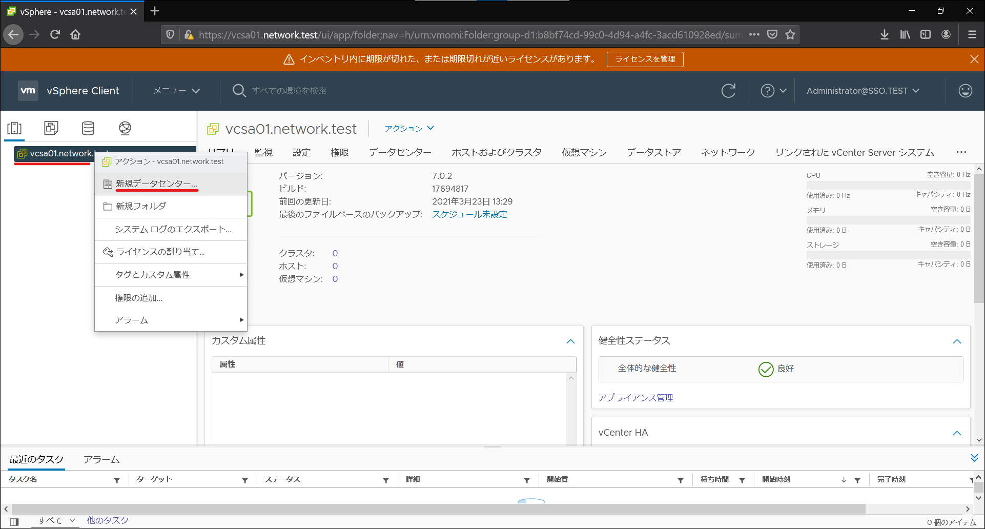The height and width of the screenshot is (529, 985).
Task: Click search field すべての環境を検索
Action: pos(289,91)
